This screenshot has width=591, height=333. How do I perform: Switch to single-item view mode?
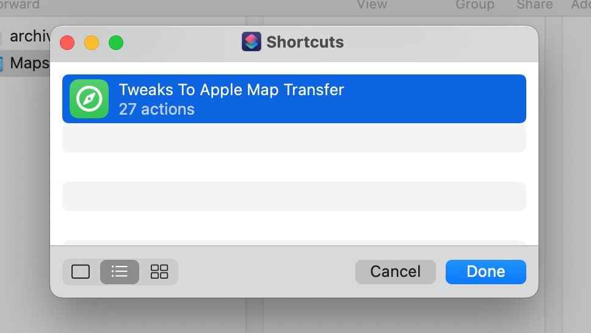(81, 271)
